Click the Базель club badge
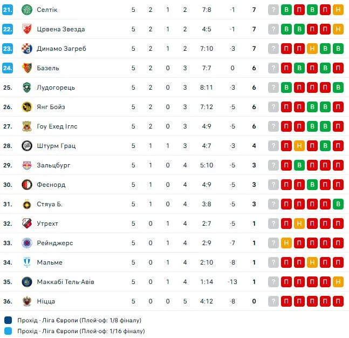This screenshot has height=338, width=349. pos(27,68)
